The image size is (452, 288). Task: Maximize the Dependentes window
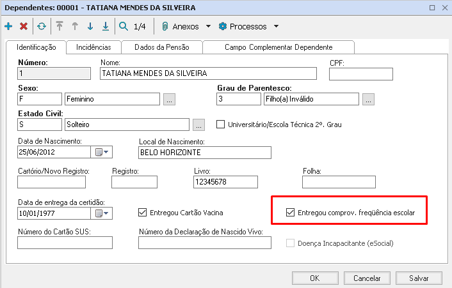(432, 8)
